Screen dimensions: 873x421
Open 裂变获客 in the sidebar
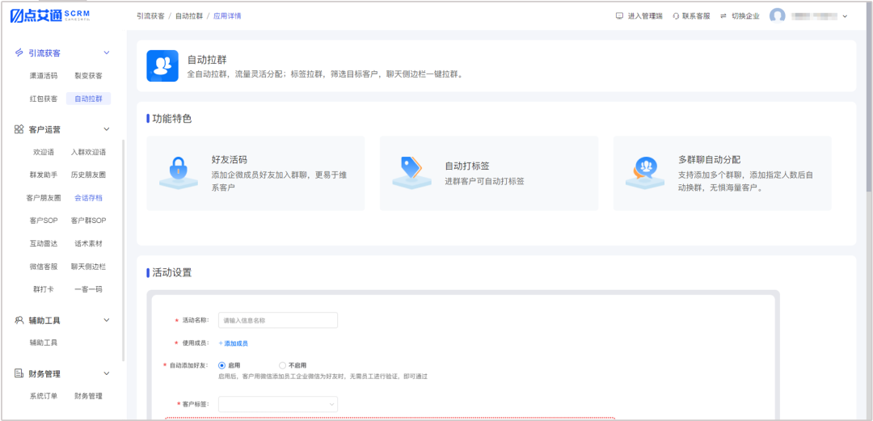pos(89,76)
